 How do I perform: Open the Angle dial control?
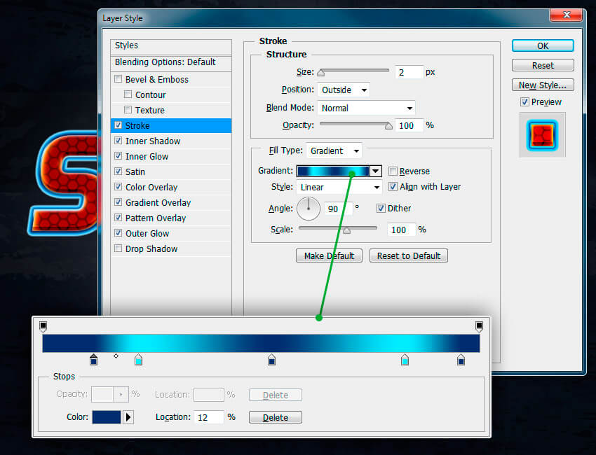[309, 208]
